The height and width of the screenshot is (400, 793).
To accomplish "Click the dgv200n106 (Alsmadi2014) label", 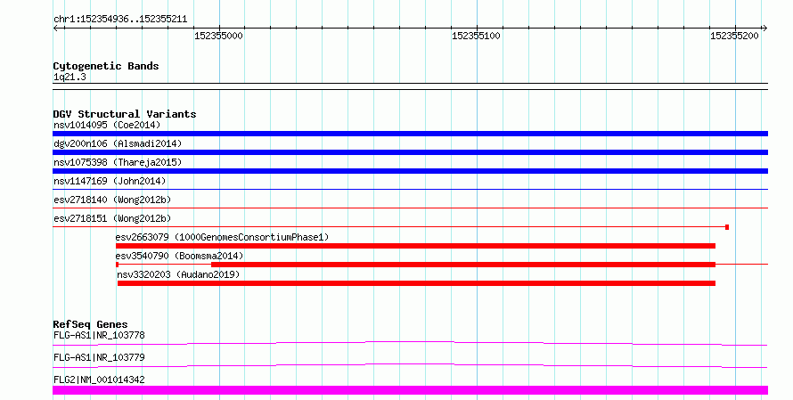I will click(118, 143).
